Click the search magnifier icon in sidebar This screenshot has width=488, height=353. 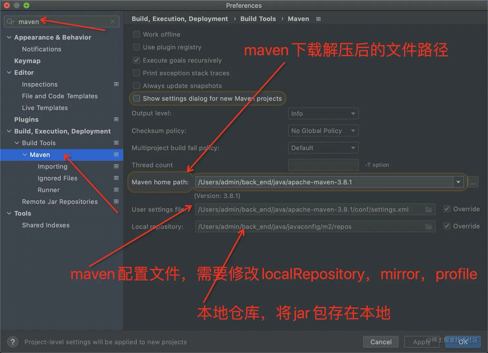coord(10,22)
